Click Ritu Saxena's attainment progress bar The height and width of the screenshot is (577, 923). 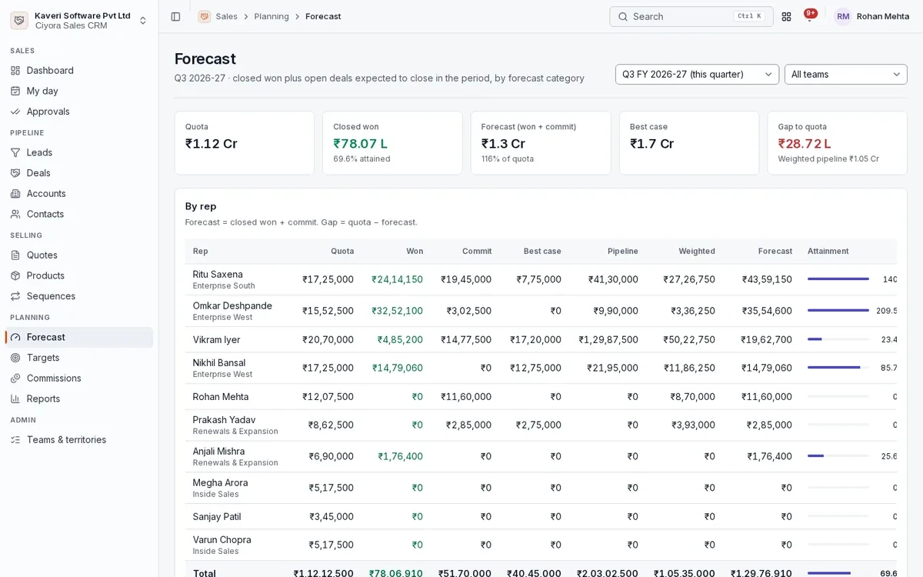pos(838,279)
